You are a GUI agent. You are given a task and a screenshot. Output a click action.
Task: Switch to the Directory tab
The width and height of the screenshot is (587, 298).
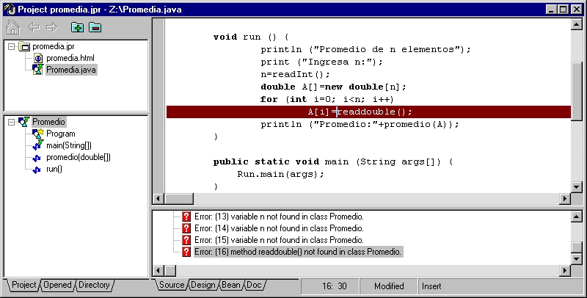click(x=93, y=285)
